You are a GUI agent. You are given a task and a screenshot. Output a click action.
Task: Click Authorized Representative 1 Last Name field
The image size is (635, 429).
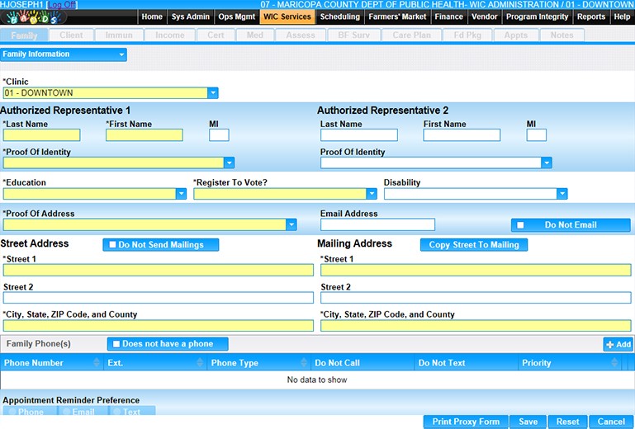(41, 135)
